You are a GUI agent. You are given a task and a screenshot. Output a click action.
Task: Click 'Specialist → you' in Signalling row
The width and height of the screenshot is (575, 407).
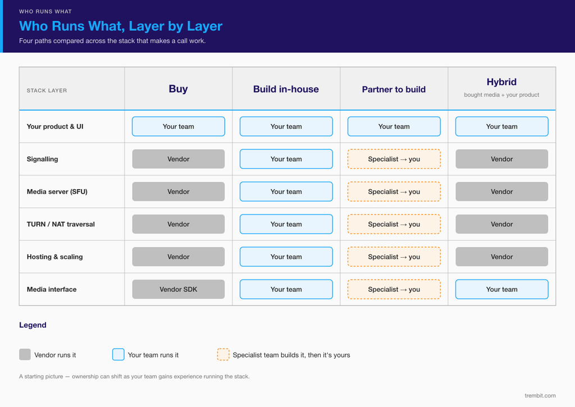pos(394,159)
